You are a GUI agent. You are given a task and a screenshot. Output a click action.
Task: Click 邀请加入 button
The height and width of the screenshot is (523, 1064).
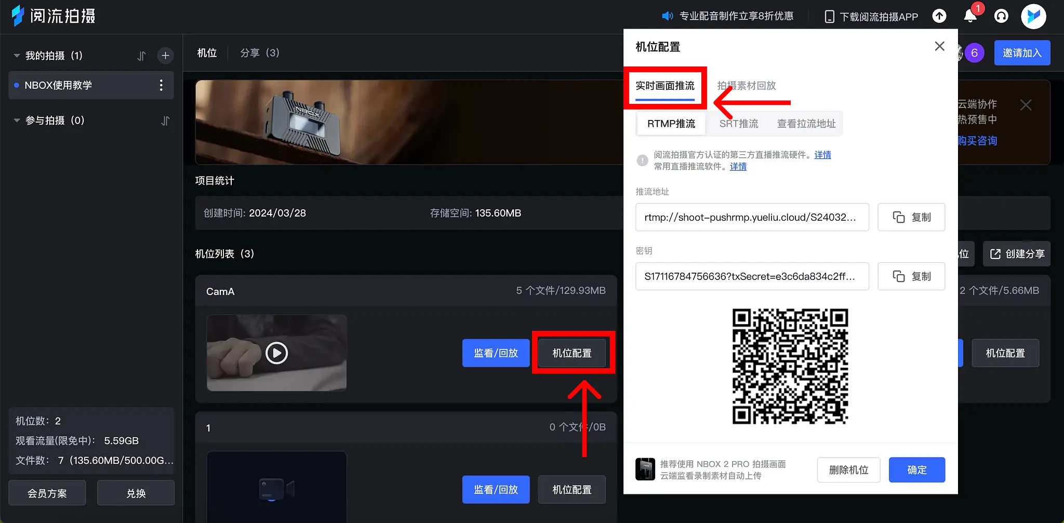[1022, 53]
